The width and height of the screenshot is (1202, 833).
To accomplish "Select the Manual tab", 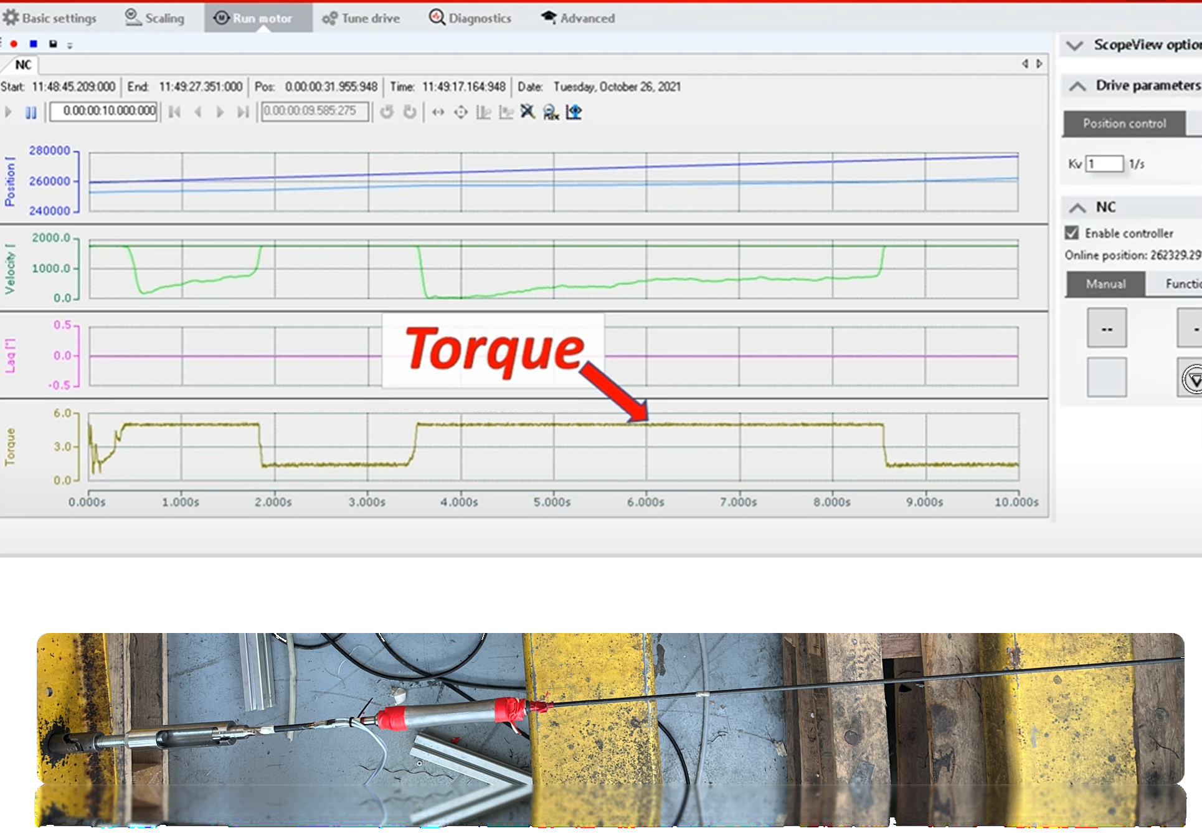I will coord(1105,284).
